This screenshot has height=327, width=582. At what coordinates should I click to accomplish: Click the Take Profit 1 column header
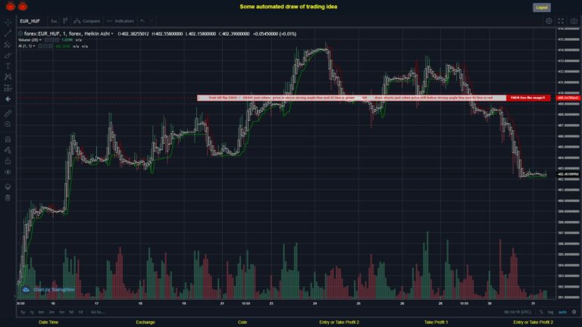[x=436, y=322]
